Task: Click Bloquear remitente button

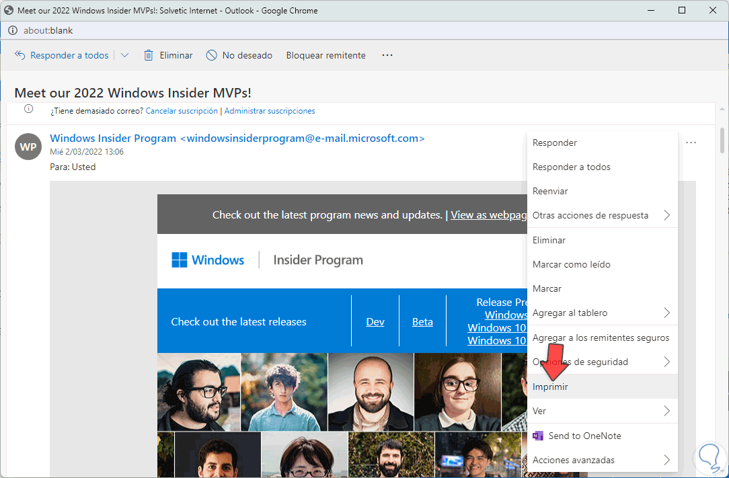Action: tap(325, 55)
